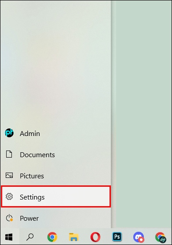
Task: Click the Settings gear icon
Action: (9, 196)
